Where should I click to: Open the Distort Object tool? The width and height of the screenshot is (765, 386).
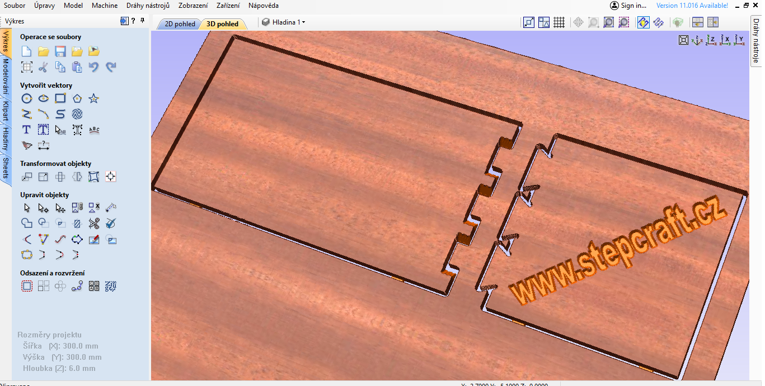(94, 177)
